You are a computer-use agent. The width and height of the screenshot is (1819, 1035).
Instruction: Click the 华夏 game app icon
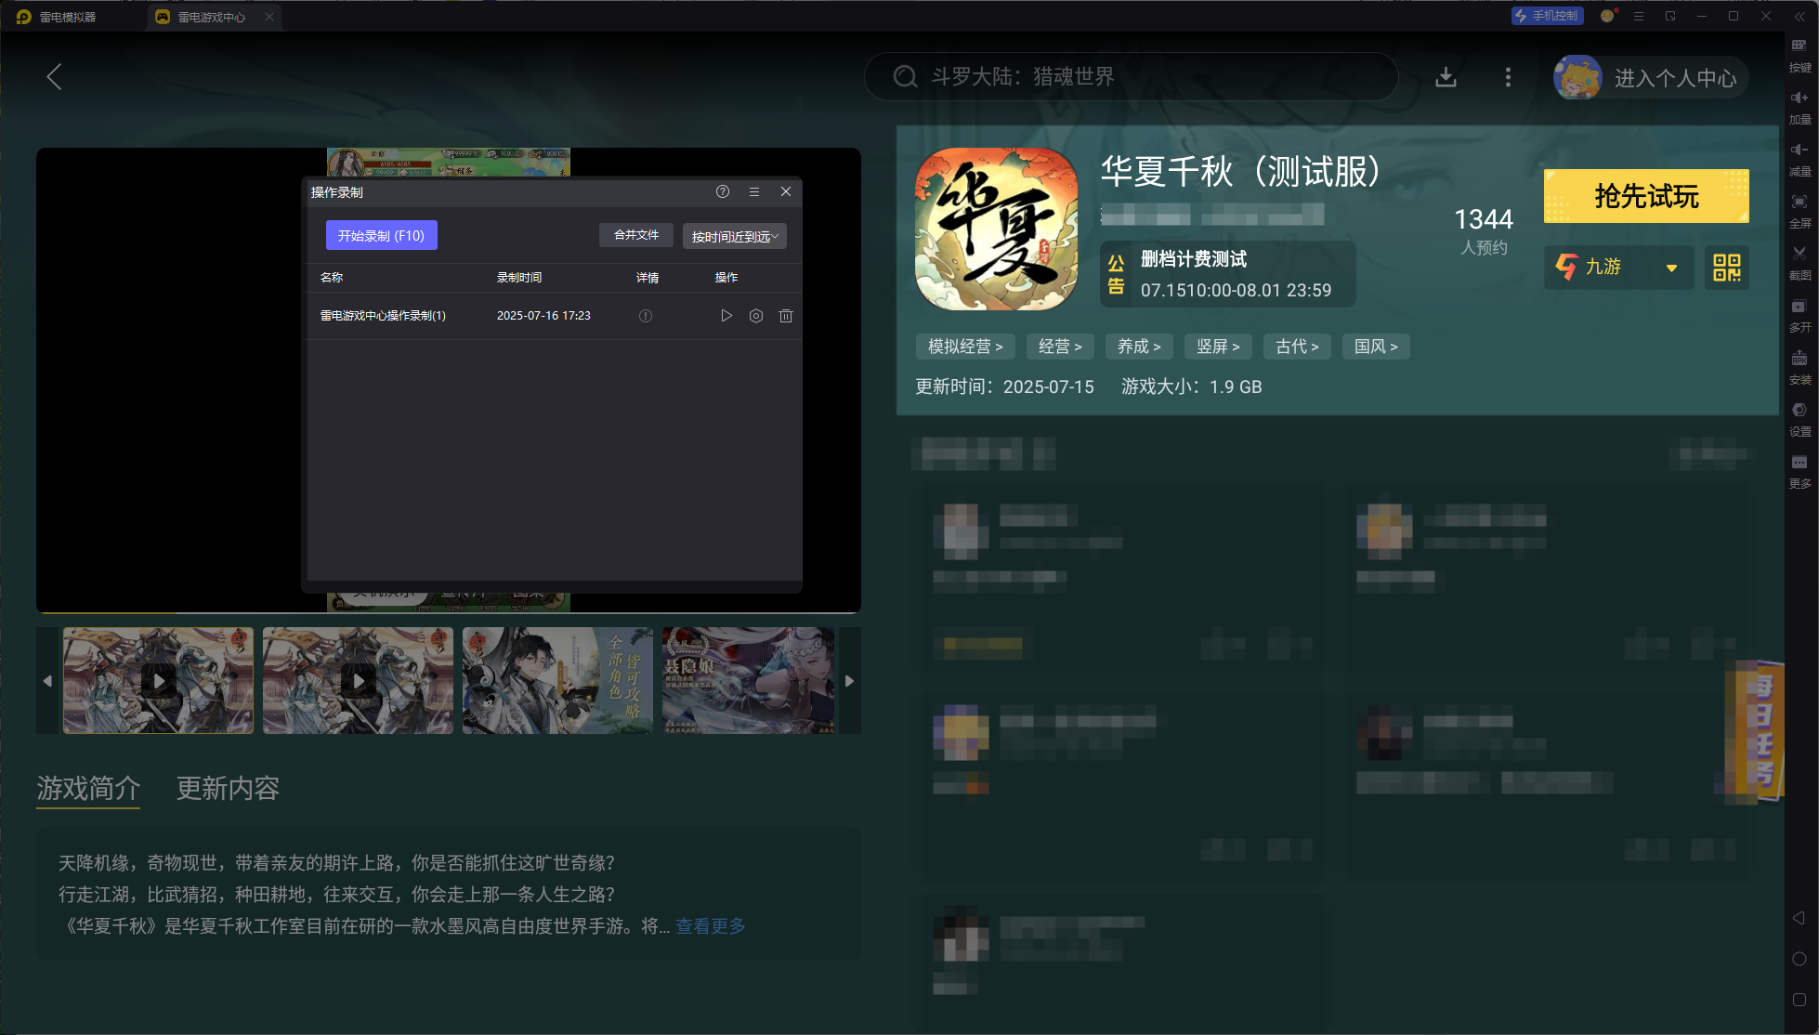click(996, 229)
